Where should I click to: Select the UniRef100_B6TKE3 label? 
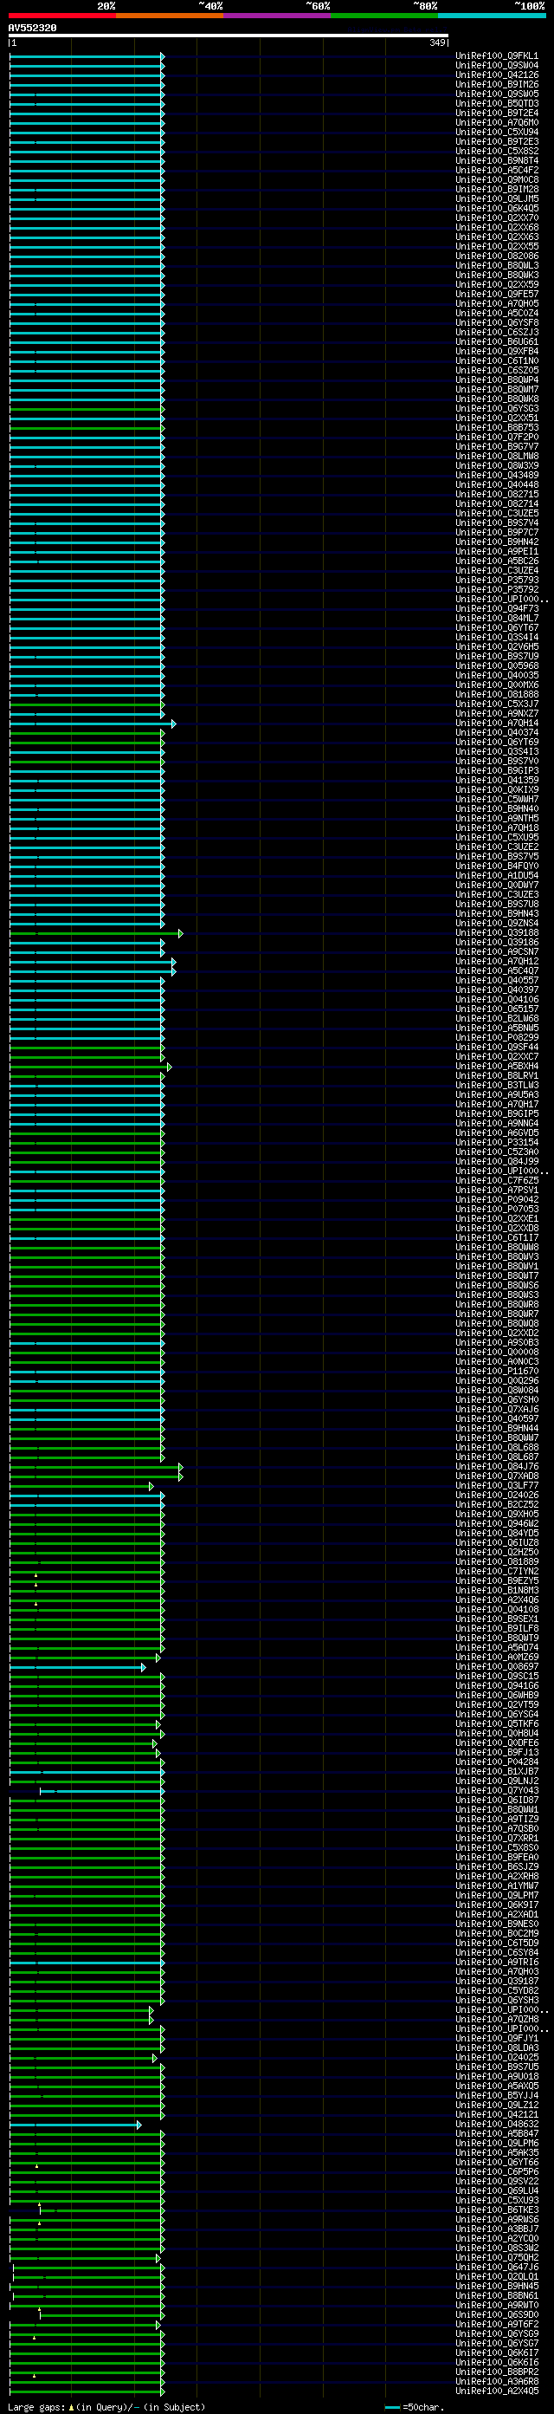497,2210
